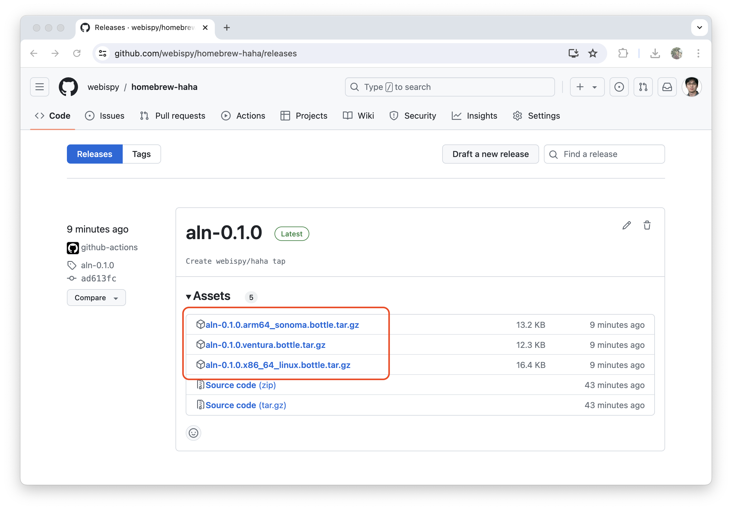
Task: Open the homebrew-haha repository link
Action: tap(164, 87)
